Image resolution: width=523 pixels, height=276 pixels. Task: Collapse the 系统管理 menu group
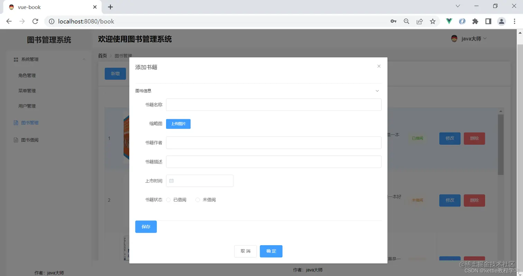(84, 59)
